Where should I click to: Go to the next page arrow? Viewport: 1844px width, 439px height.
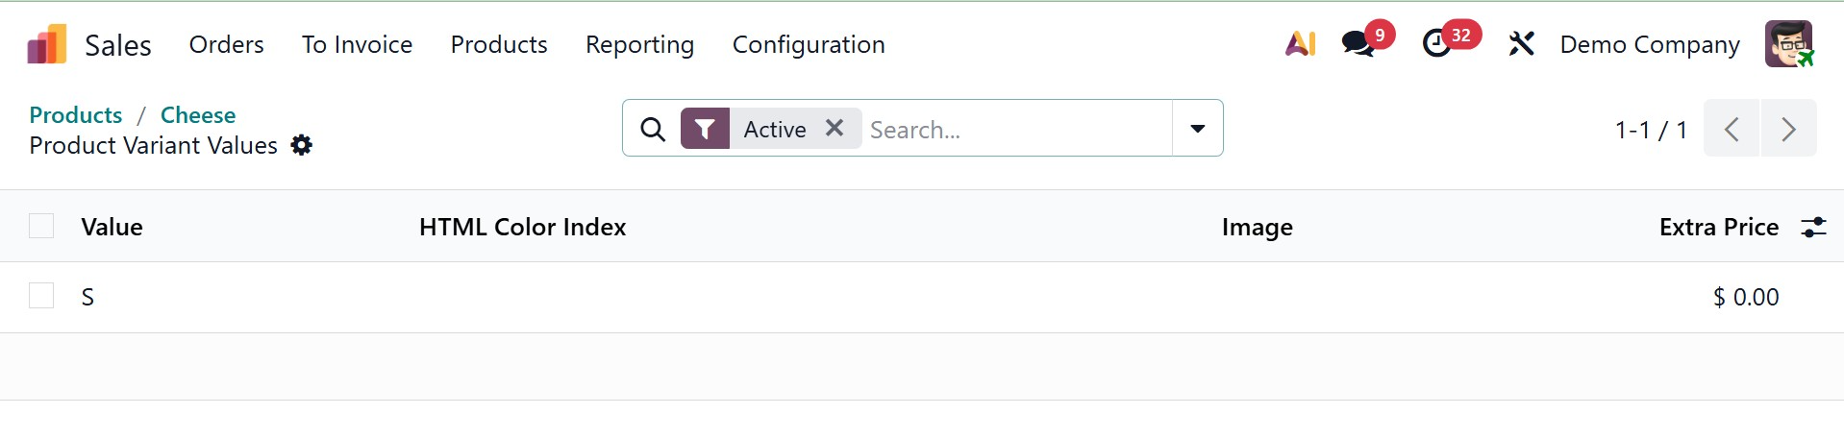tap(1788, 129)
